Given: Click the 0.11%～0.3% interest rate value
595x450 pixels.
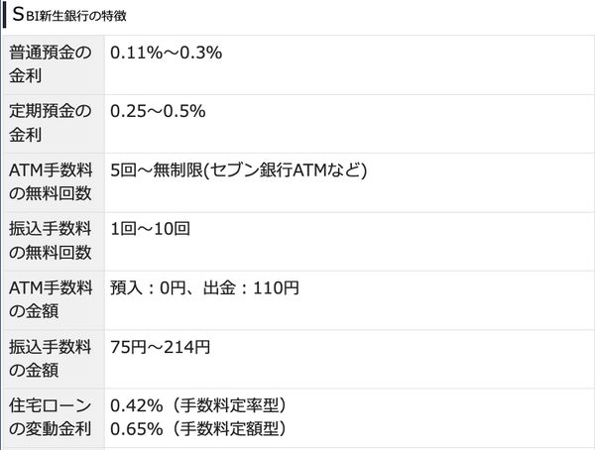Looking at the screenshot, I should pos(166,53).
